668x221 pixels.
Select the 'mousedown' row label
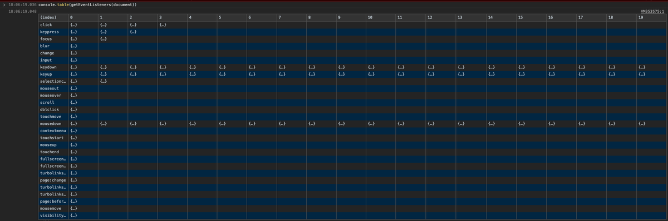tap(51, 123)
